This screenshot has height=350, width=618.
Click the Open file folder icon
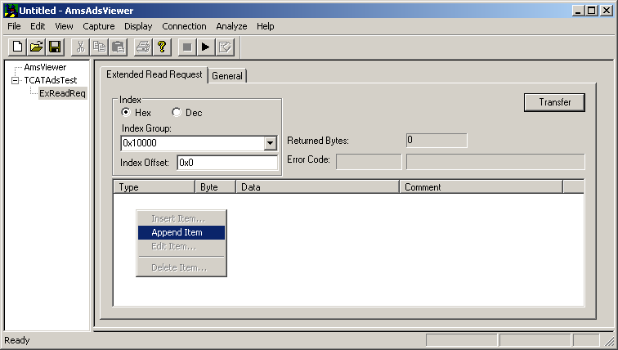36,47
